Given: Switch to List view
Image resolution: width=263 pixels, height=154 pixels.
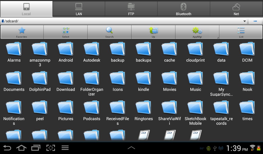Looking at the screenshot, I should [x=241, y=32].
